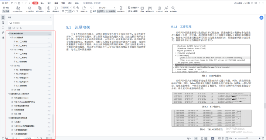
Task: Open the 拆分合并 dropdown
Action: tap(40, 9)
